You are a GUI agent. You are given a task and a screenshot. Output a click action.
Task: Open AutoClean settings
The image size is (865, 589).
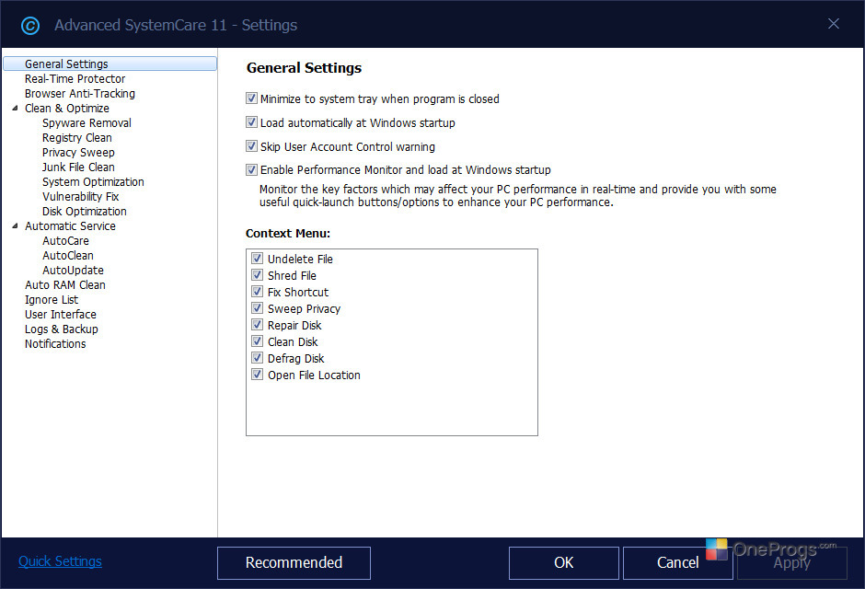click(68, 255)
